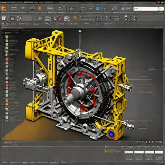Click the figure-eight icon in second toolbar
165x165 pixels.
pyautogui.click(x=135, y=18)
